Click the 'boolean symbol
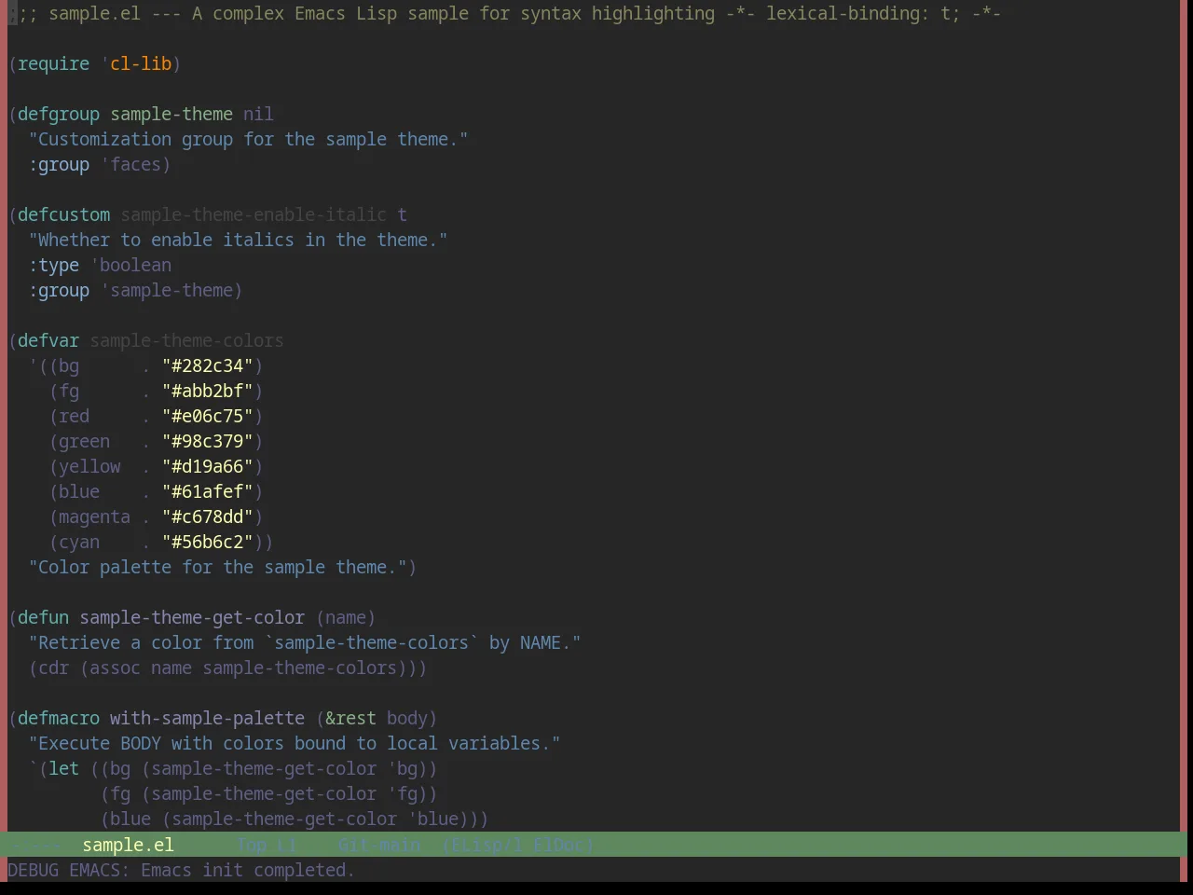This screenshot has height=895, width=1193. pyautogui.click(x=130, y=265)
